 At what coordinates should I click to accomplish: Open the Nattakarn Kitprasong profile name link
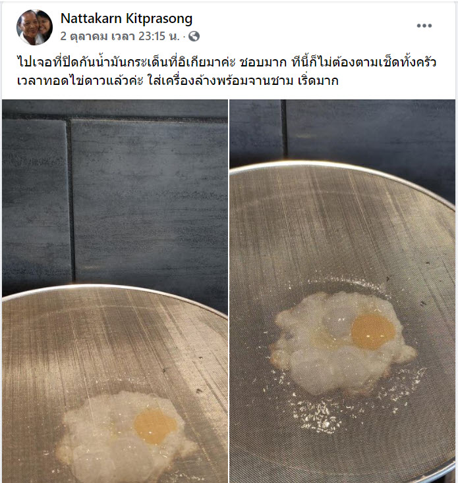127,18
